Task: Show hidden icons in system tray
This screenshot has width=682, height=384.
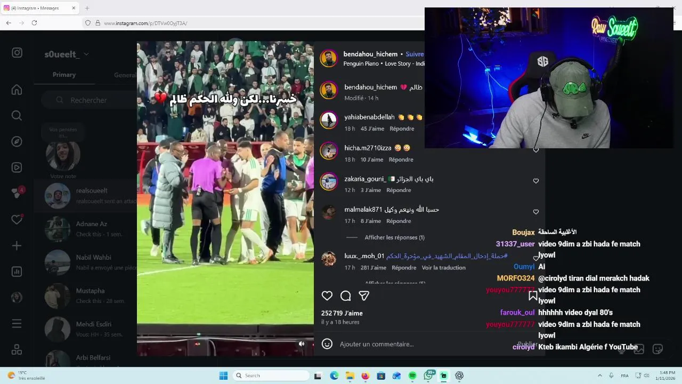Action: (599, 375)
